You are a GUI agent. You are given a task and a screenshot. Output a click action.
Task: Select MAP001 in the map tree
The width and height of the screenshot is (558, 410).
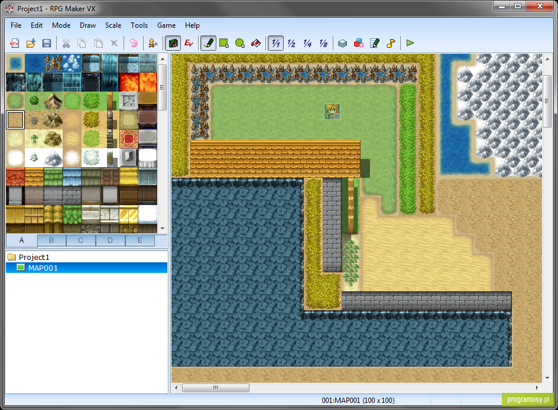click(x=87, y=268)
